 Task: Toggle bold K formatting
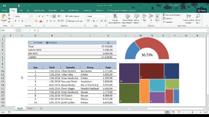16,21
